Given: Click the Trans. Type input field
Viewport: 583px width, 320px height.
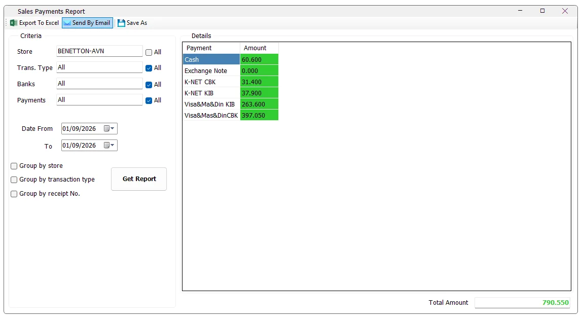Looking at the screenshot, I should pos(99,67).
